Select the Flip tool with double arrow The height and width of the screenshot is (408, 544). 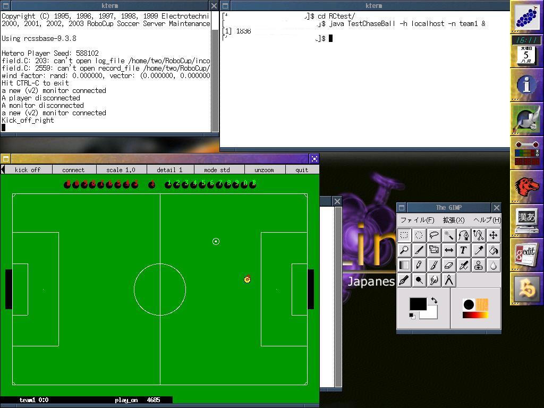click(x=448, y=250)
